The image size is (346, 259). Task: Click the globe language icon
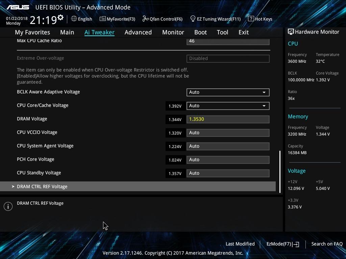[x=74, y=19]
